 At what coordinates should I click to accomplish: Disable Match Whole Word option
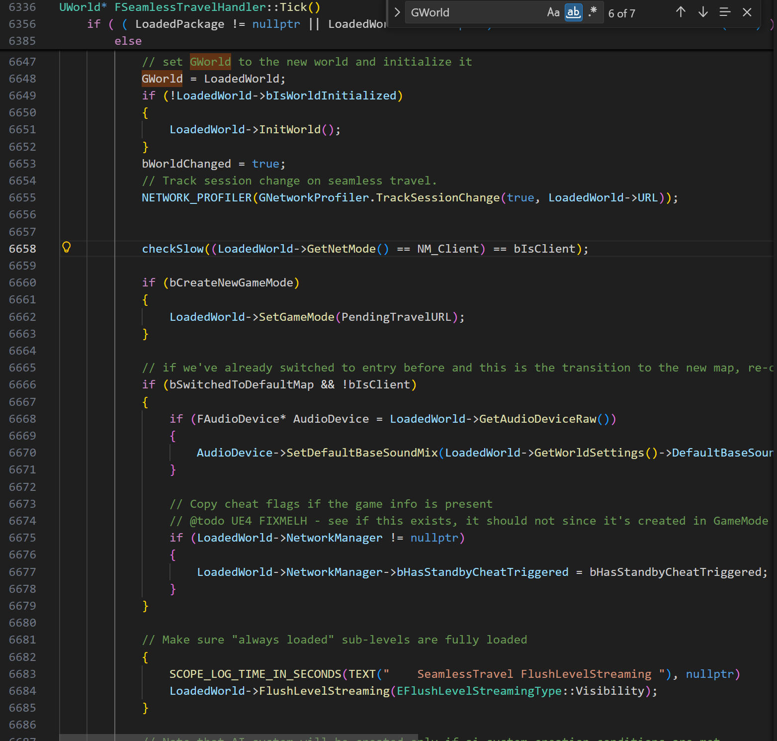coord(573,12)
